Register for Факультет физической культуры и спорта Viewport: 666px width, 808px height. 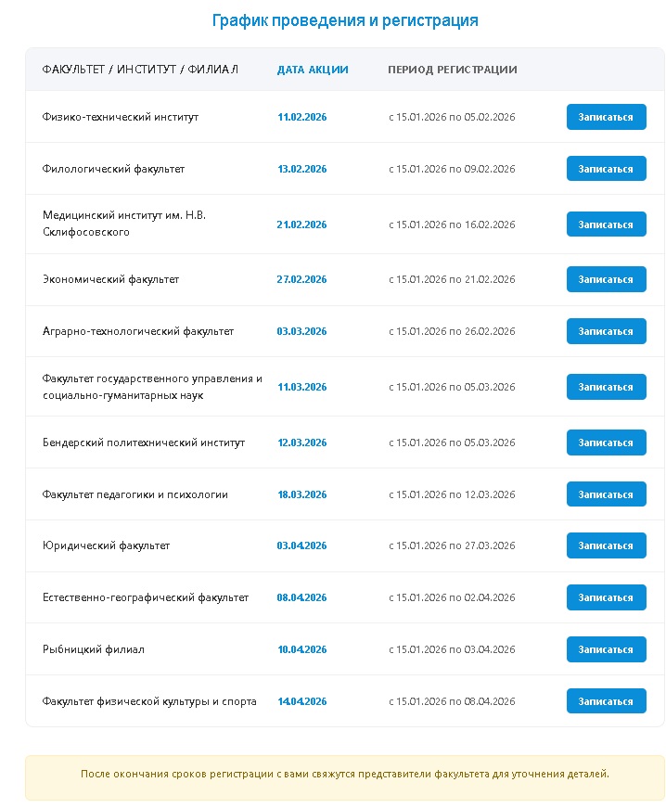coord(607,701)
